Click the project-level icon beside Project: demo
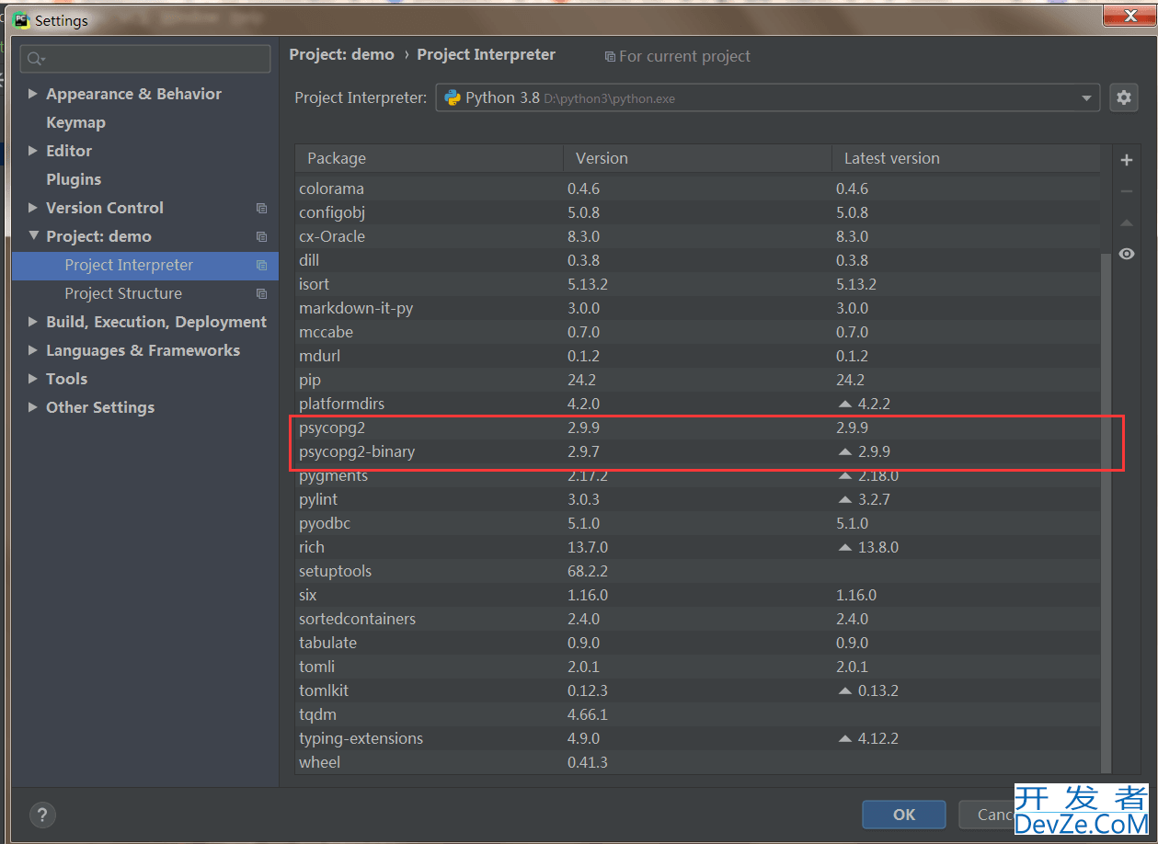The width and height of the screenshot is (1158, 844). 261,236
